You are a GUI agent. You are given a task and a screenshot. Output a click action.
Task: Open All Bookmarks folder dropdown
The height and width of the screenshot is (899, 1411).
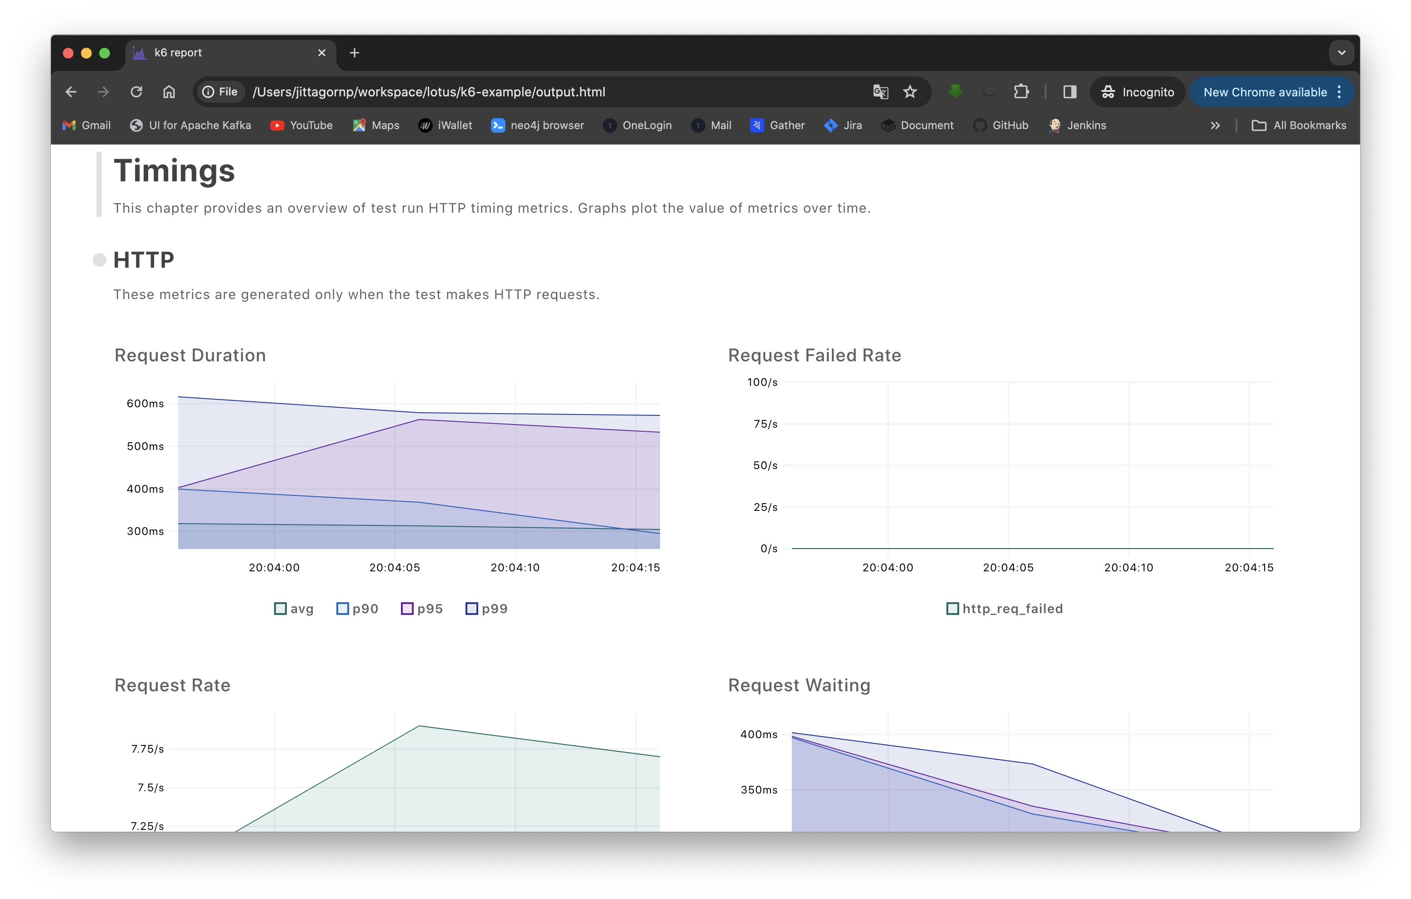click(1299, 125)
